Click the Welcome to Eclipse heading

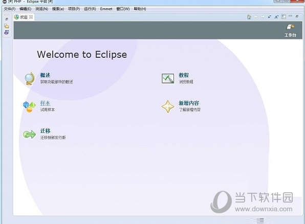click(x=82, y=54)
